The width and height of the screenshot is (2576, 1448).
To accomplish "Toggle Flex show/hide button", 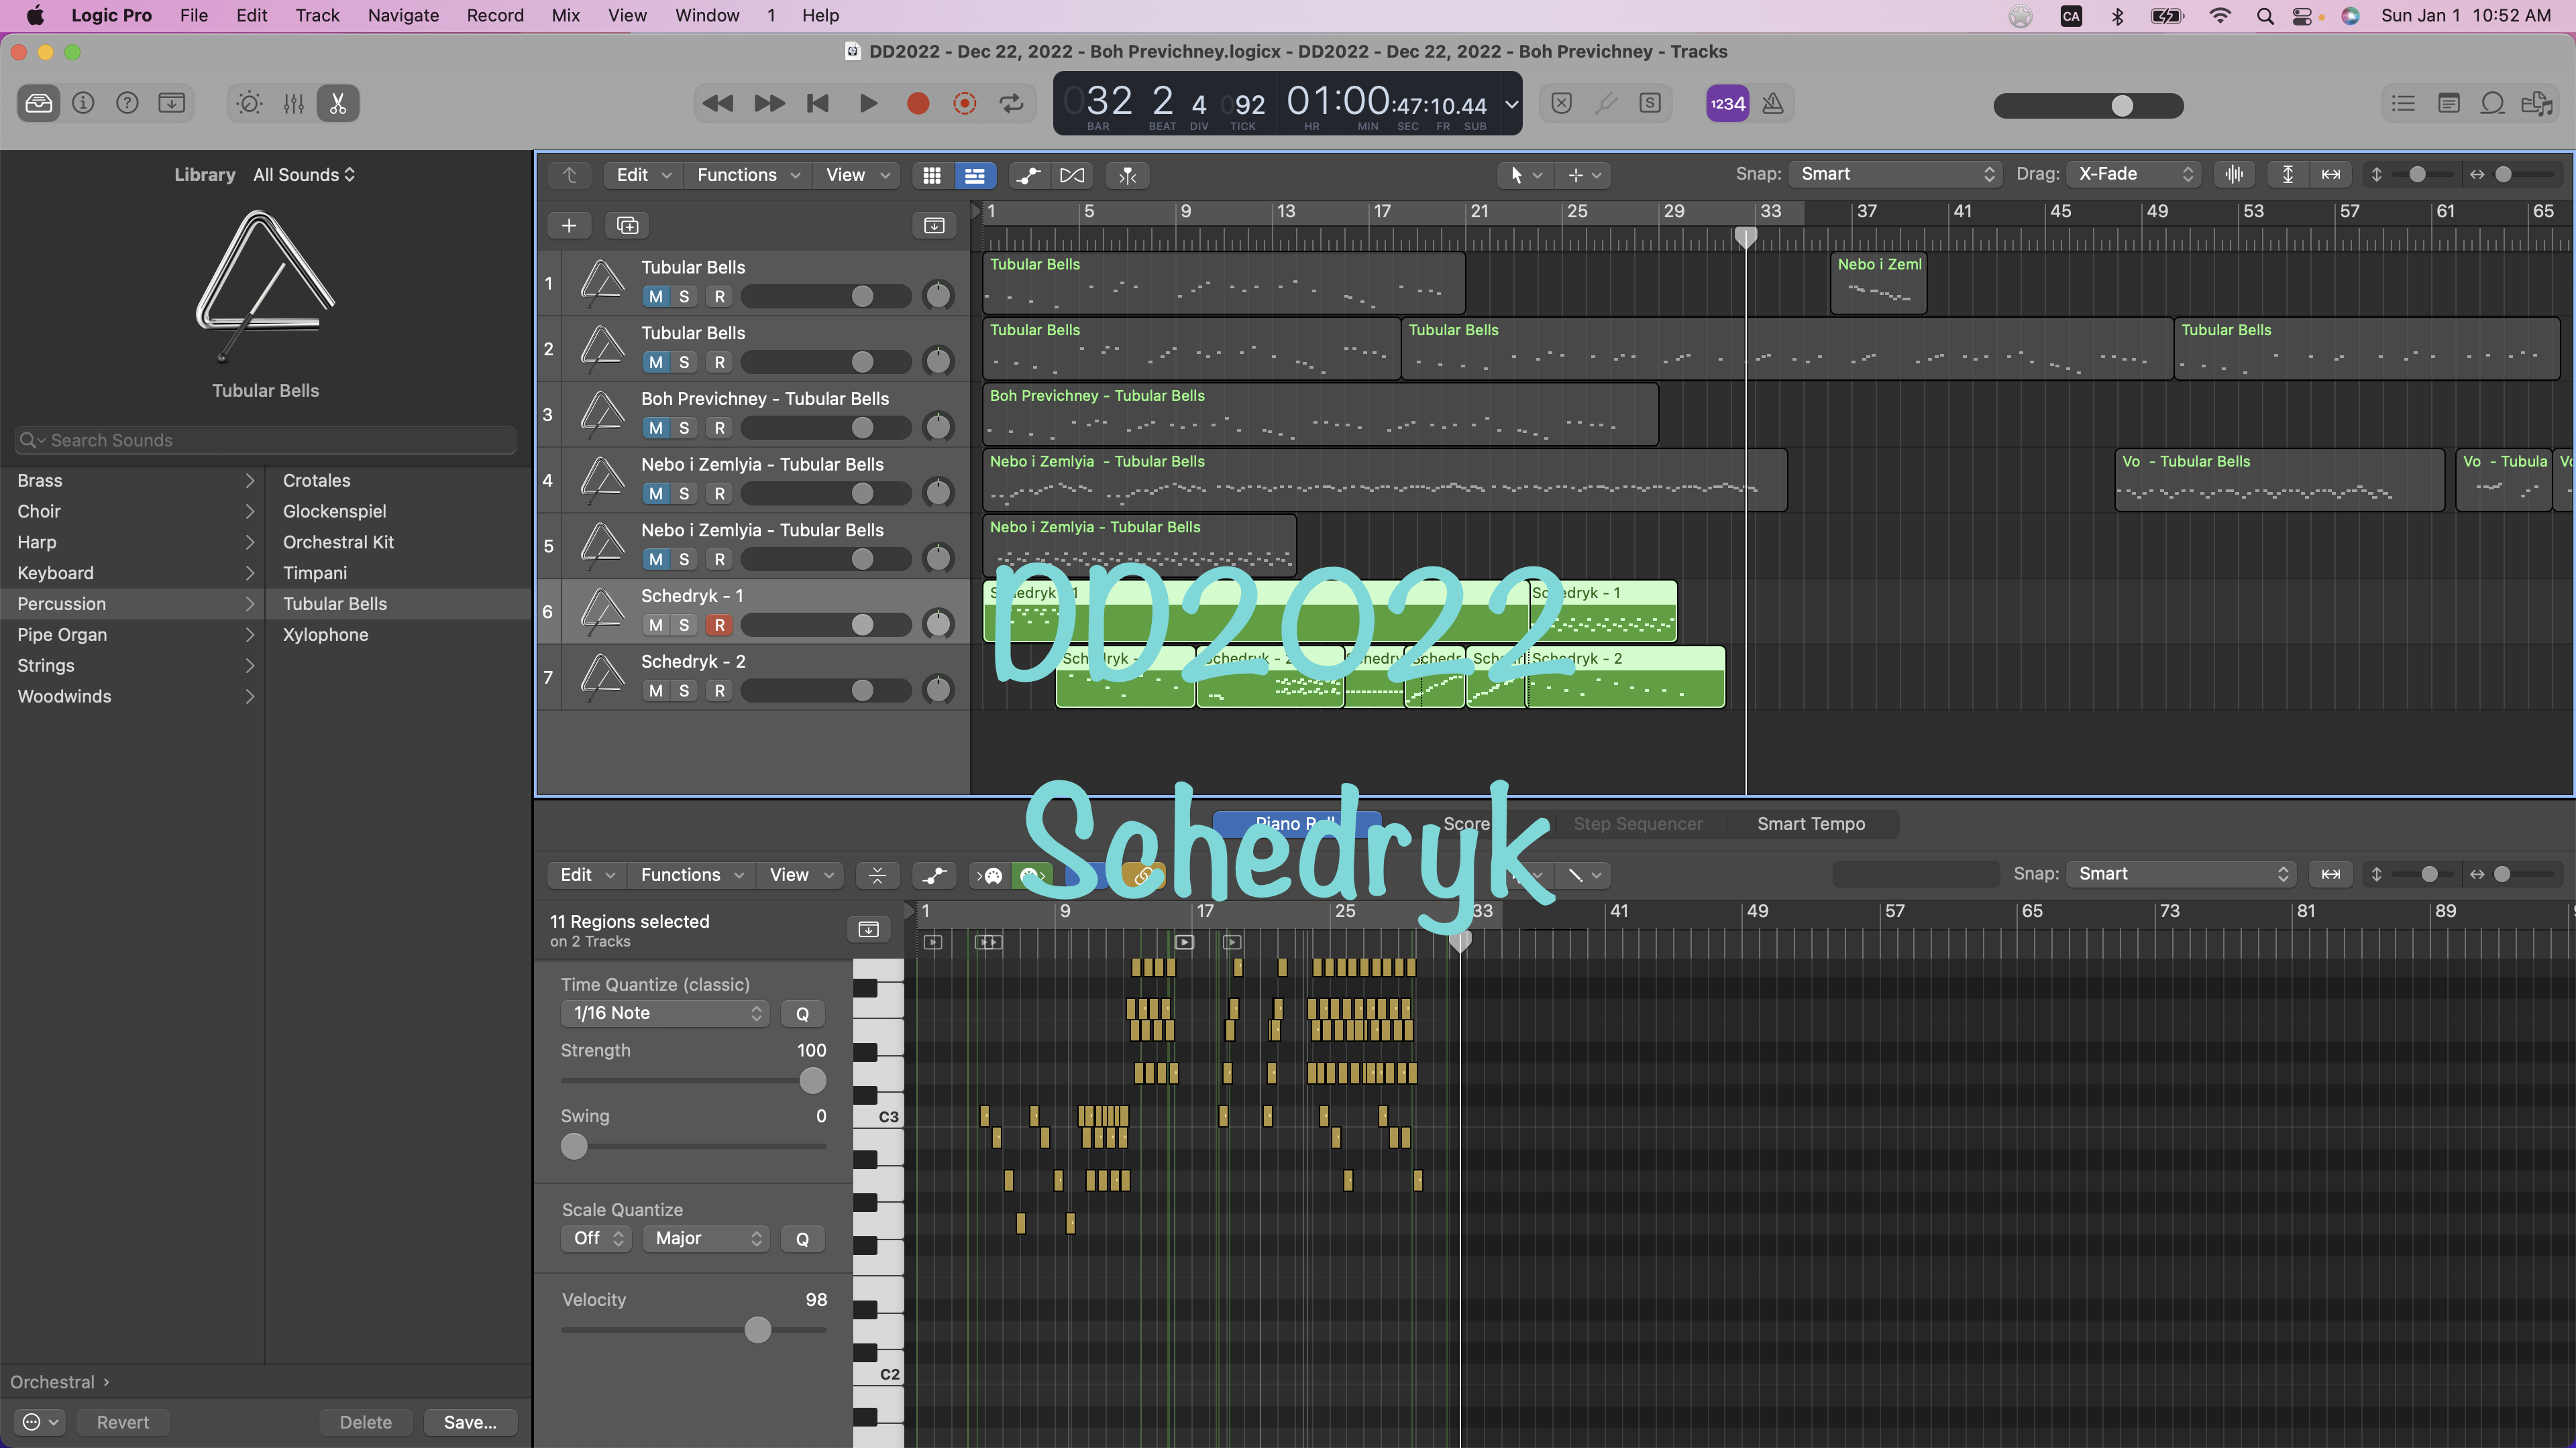I will click(x=1072, y=175).
